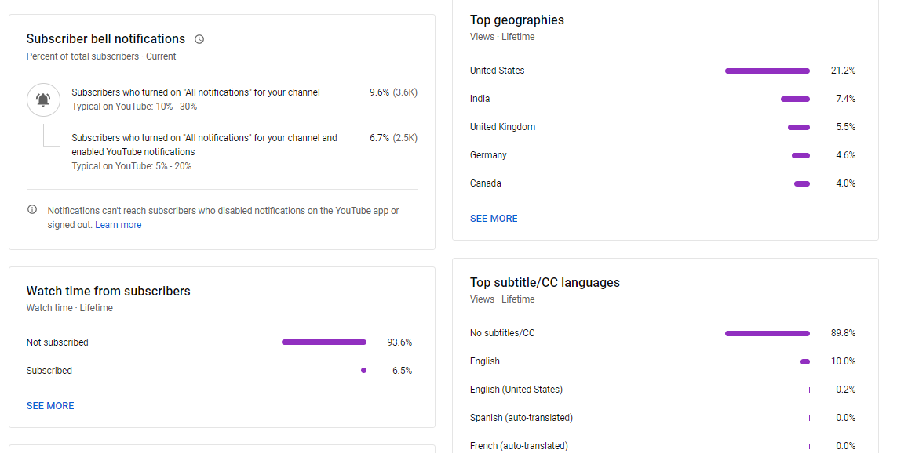The width and height of the screenshot is (908, 453).
Task: Click the clock icon beside Subscriber bell notifications
Action: (x=199, y=39)
